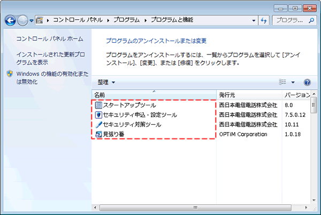Select the 見張り番 program icon

click(x=98, y=134)
